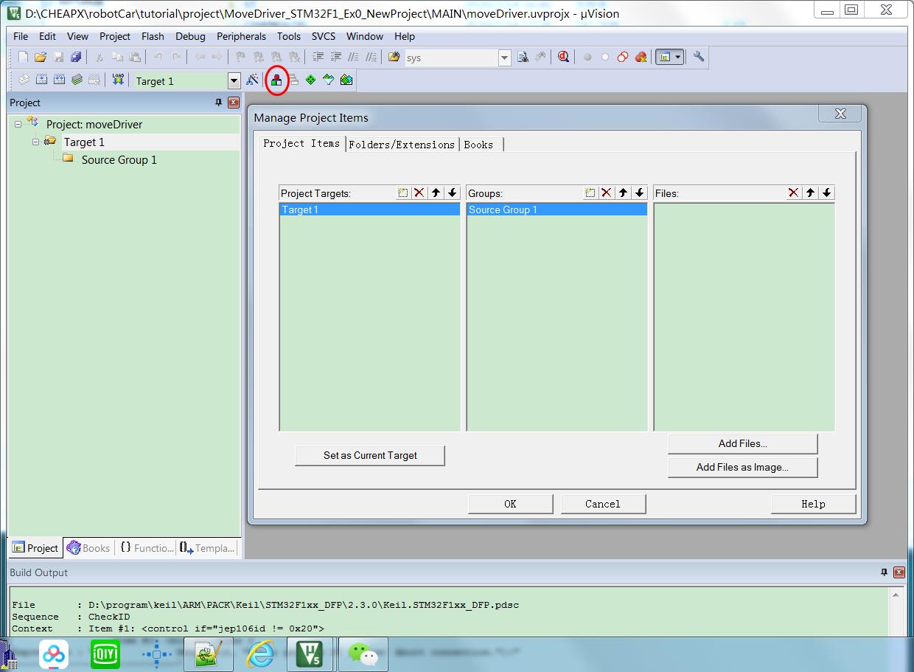The width and height of the screenshot is (914, 672).
Task: Click the Find document icon beside sys box
Action: tap(523, 57)
